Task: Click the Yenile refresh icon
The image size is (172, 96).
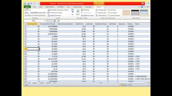Action: coord(78,11)
